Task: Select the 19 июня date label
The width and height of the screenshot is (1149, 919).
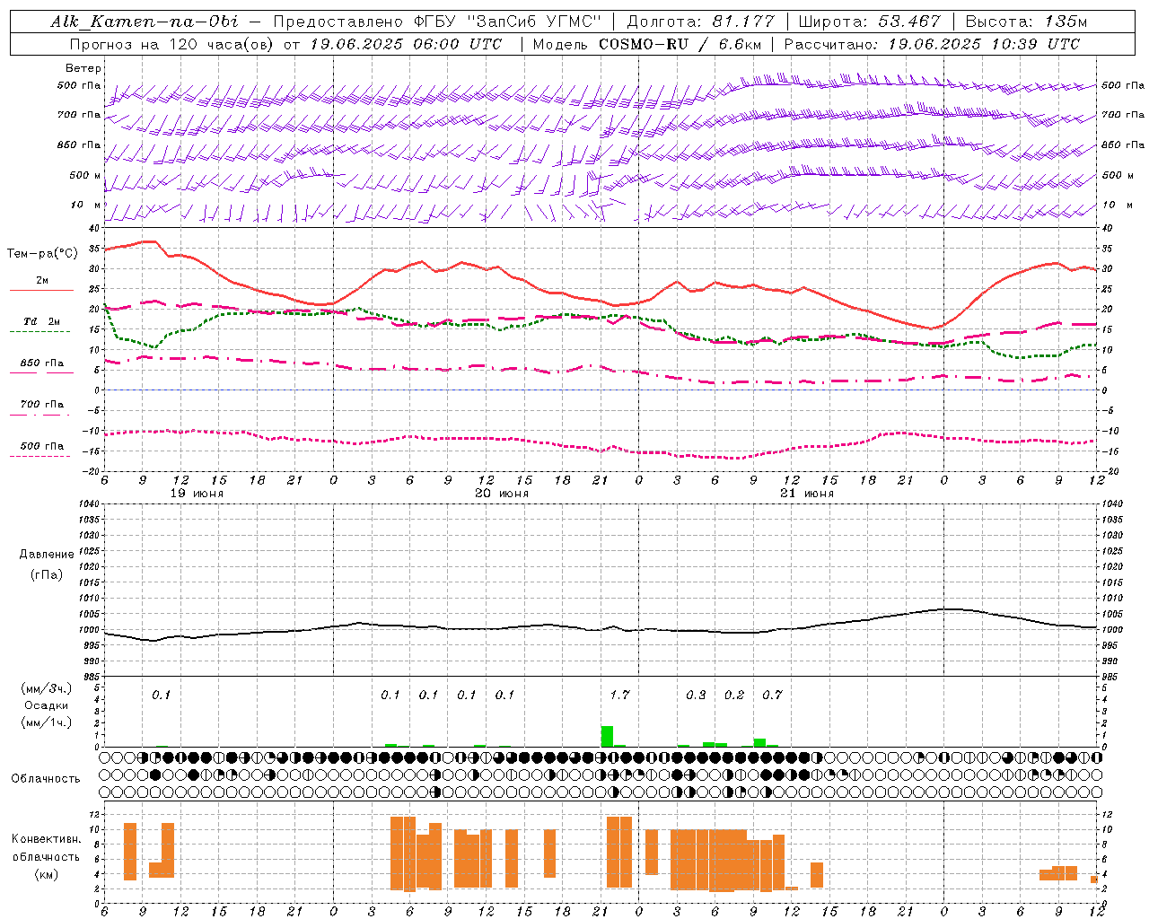Action: (197, 493)
